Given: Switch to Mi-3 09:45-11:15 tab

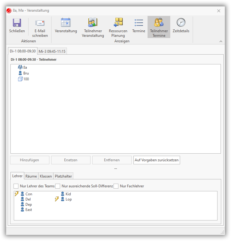Looking at the screenshot, I should (52, 51).
